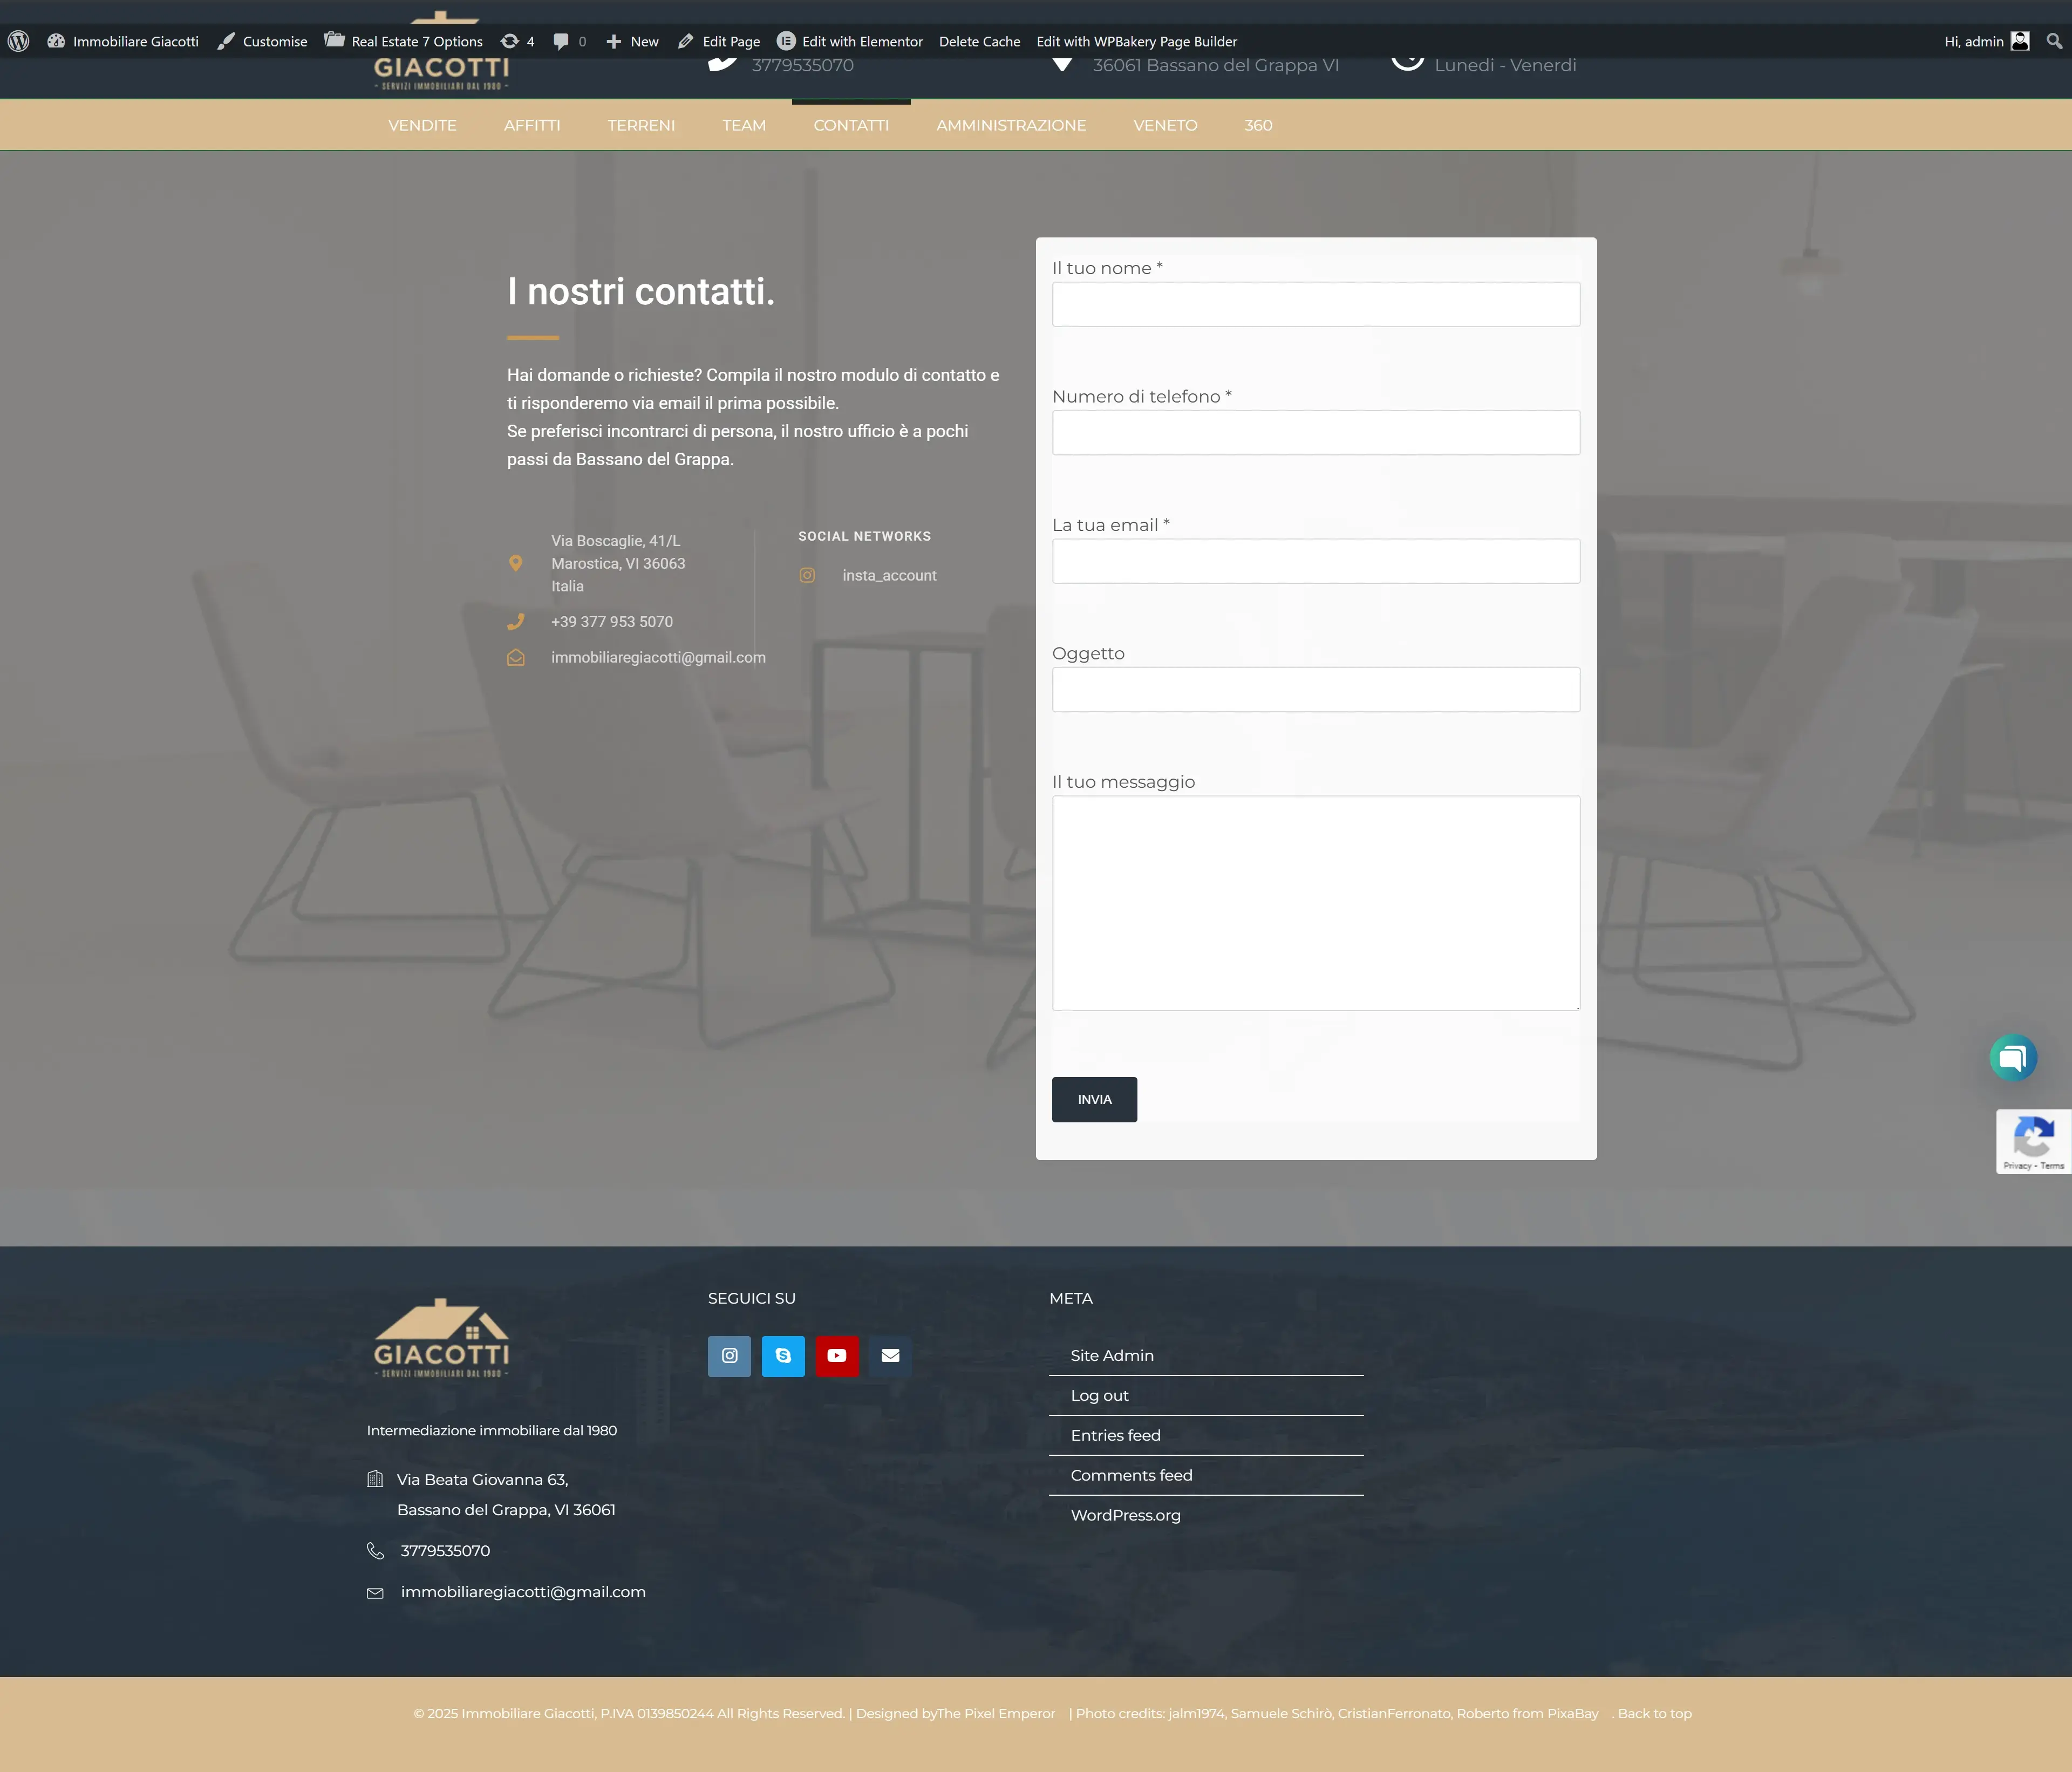Click the reCAPTCHA badge
The image size is (2072, 1772).
pyautogui.click(x=2033, y=1141)
